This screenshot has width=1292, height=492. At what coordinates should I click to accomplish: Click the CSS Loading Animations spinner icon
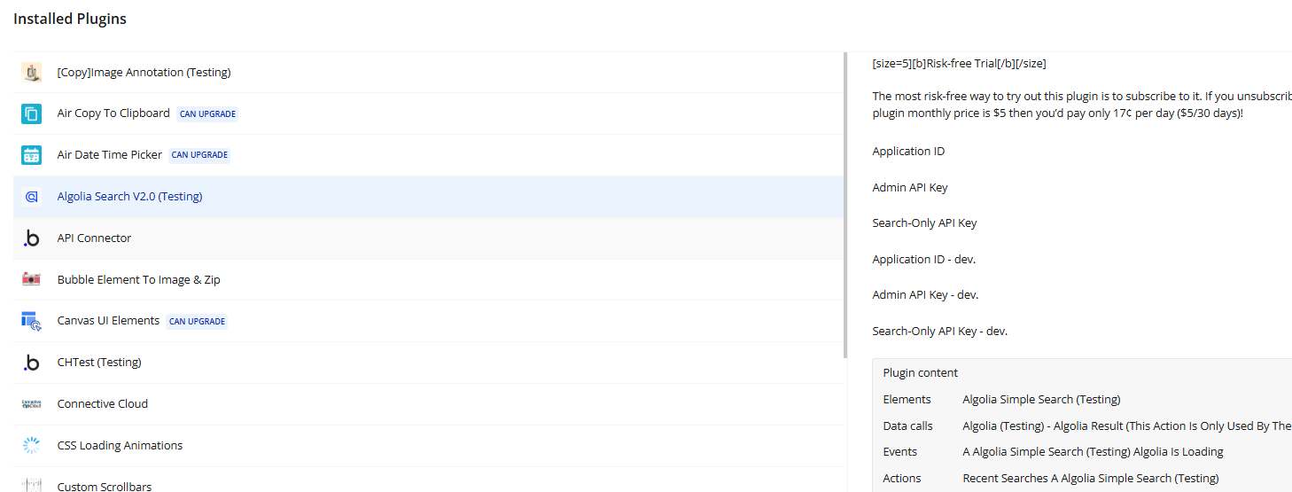[32, 445]
